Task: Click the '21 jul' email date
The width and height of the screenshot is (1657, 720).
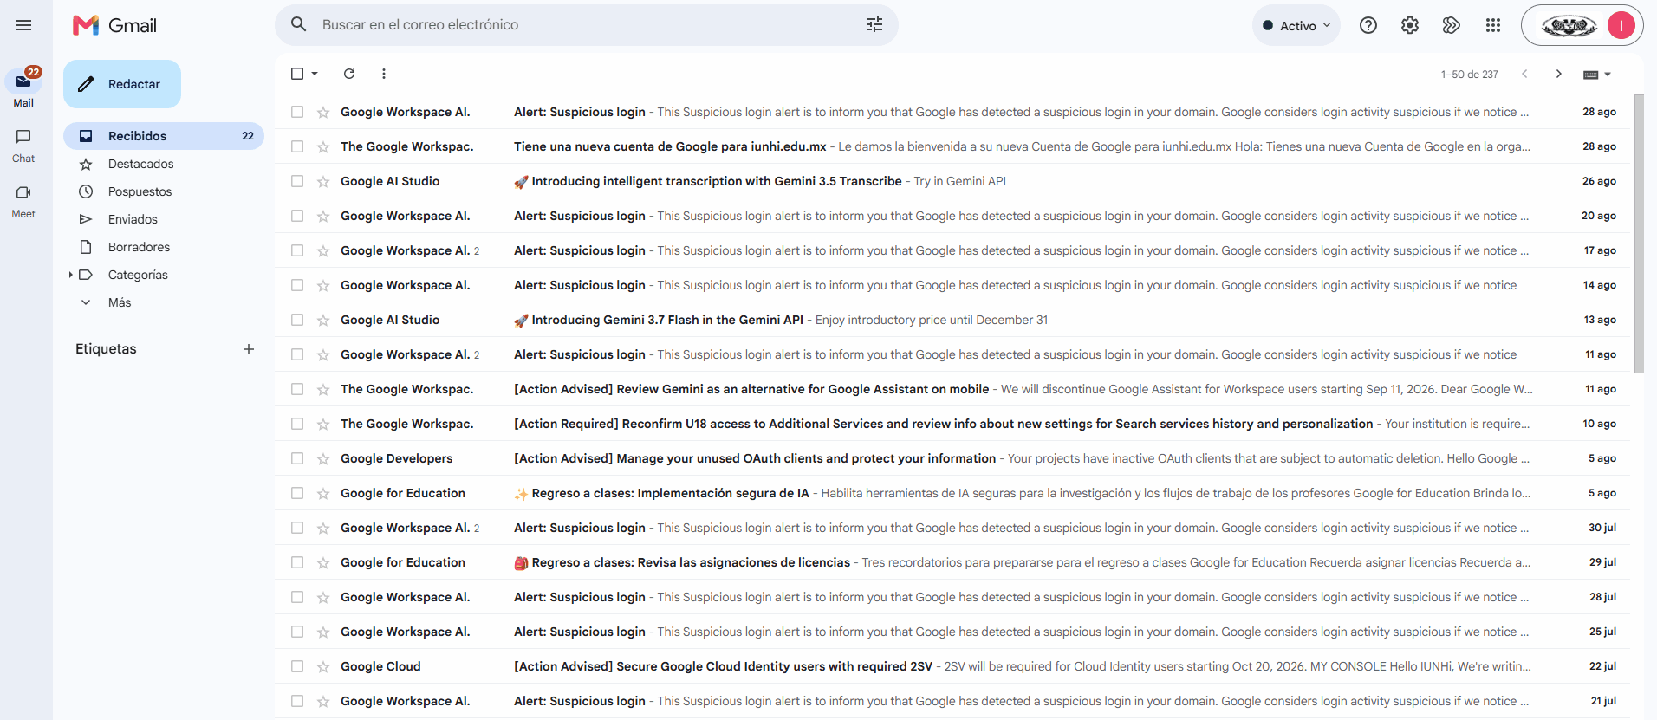Action: pos(1603,701)
